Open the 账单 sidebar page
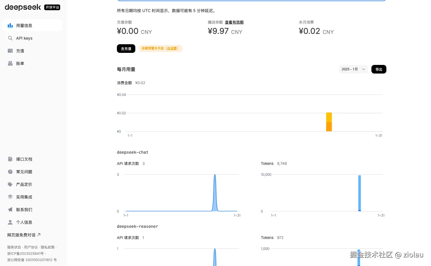This screenshot has width=431, height=266. point(32,63)
